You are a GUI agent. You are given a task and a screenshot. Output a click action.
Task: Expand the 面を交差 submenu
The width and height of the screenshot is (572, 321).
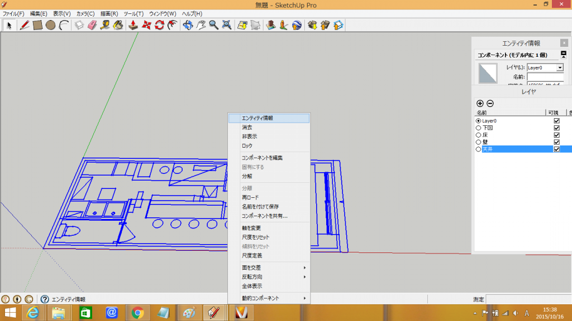(269, 267)
